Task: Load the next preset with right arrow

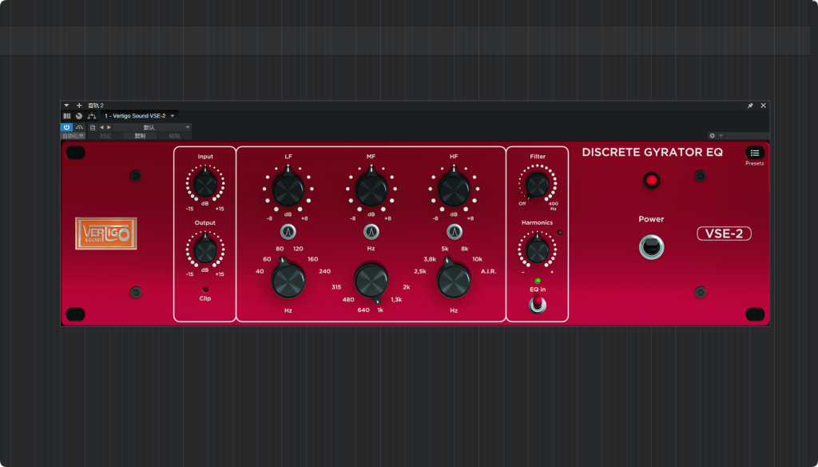Action: pyautogui.click(x=109, y=127)
